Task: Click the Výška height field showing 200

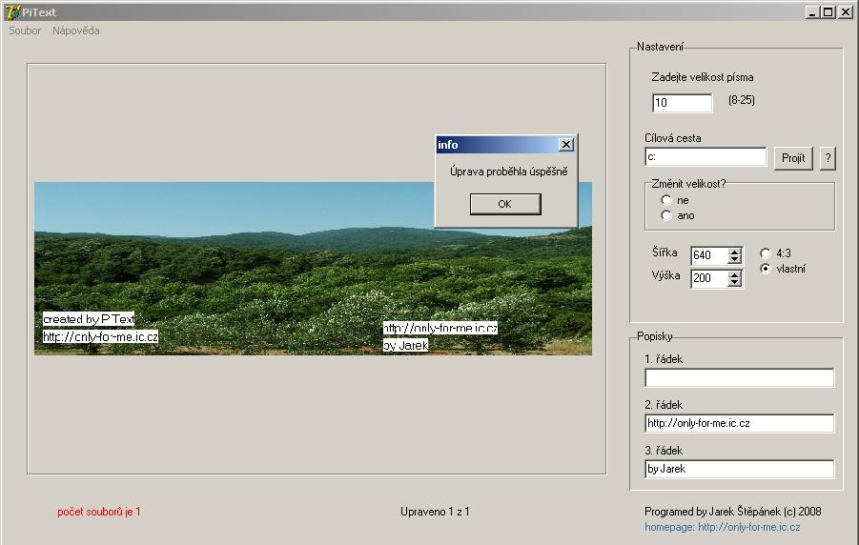Action: tap(709, 278)
